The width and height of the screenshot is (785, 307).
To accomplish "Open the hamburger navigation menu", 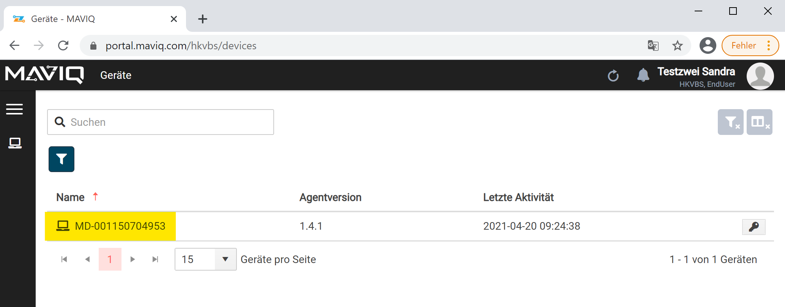I will [x=14, y=109].
